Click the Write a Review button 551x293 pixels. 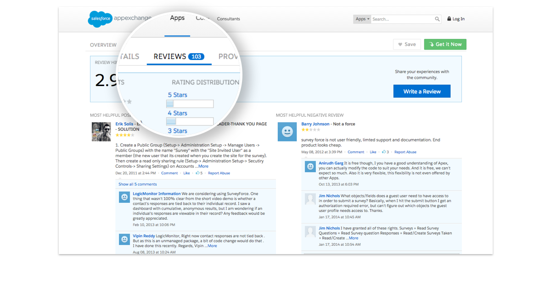(x=422, y=92)
